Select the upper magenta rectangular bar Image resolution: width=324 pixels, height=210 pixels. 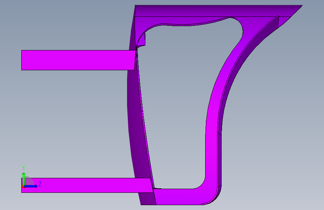click(x=78, y=60)
